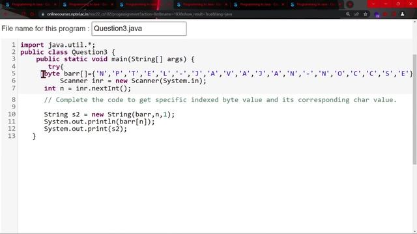Image resolution: width=417 pixels, height=234 pixels.
Task: Close the first Programming in Java tab
Action: point(55,5)
